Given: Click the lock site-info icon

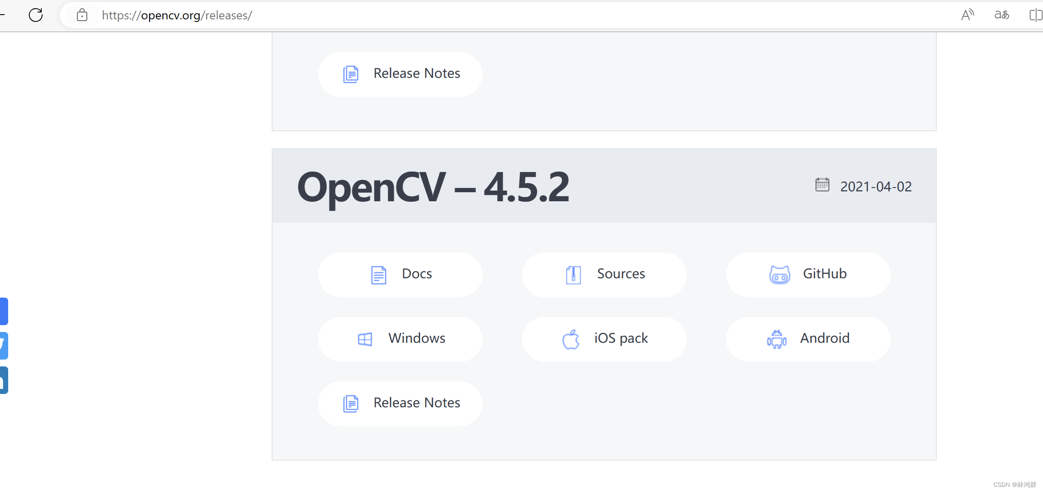Looking at the screenshot, I should (82, 15).
